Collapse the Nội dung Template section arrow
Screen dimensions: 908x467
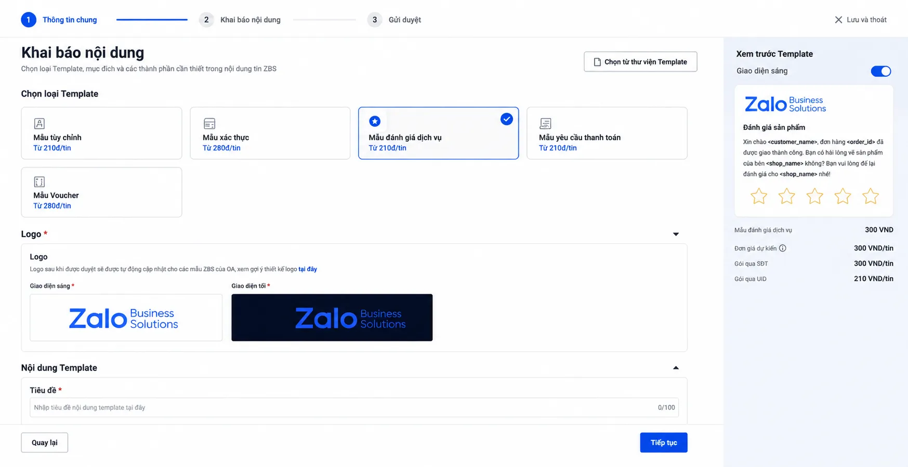pyautogui.click(x=676, y=368)
